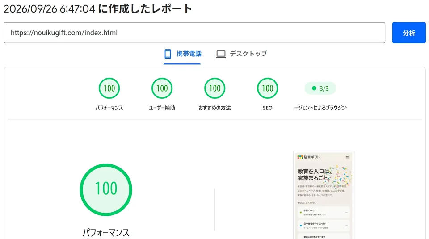
Task: Click the large 100 performance gauge
Action: click(x=106, y=190)
